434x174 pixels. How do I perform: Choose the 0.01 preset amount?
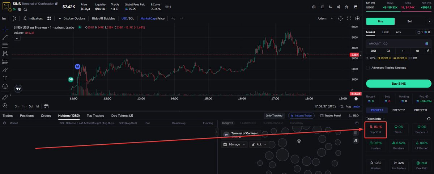coord(373,51)
